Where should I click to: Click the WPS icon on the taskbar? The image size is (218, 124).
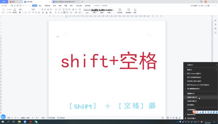point(31,122)
